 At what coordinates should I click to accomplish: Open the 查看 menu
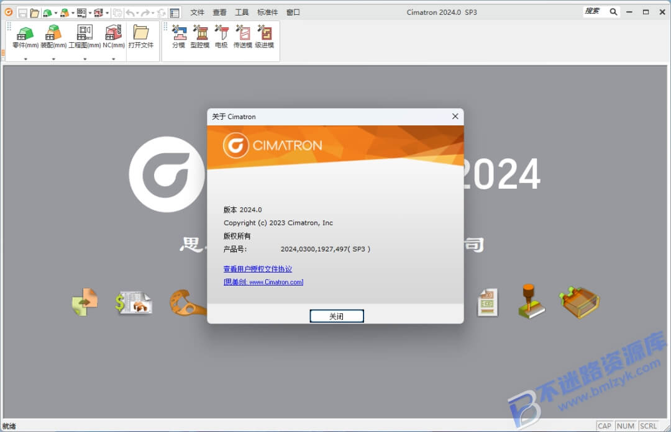pos(219,12)
